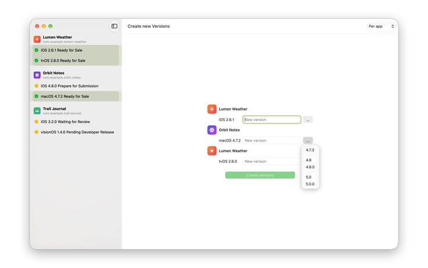Click Orbit Notes header in sidebar
Viewport: 428px width, 268px height.
click(53, 73)
